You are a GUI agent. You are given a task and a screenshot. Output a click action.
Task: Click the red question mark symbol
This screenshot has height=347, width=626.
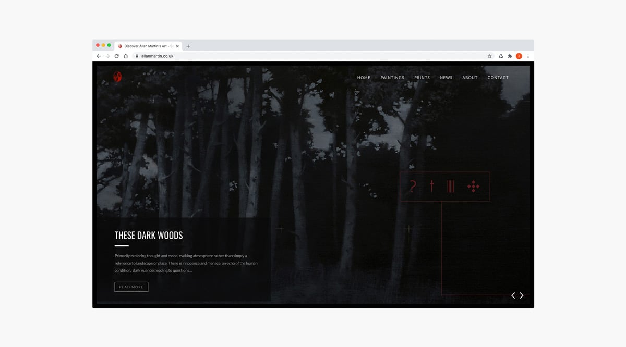(x=413, y=186)
